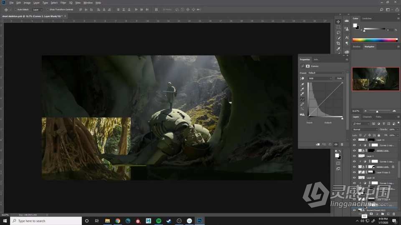Choose edit points curve mode icon
401x225 pixels.
coord(302,99)
